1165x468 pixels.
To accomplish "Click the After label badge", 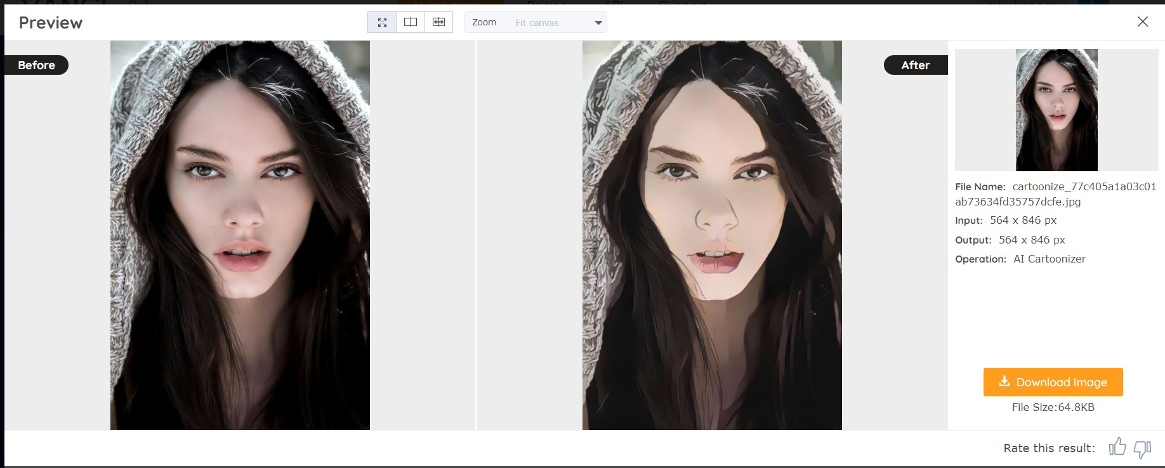I will [x=915, y=65].
